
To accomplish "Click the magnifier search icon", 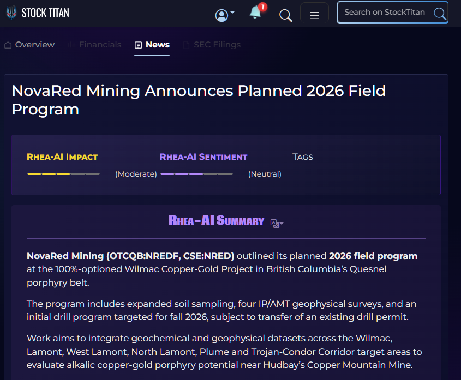I will click(285, 15).
